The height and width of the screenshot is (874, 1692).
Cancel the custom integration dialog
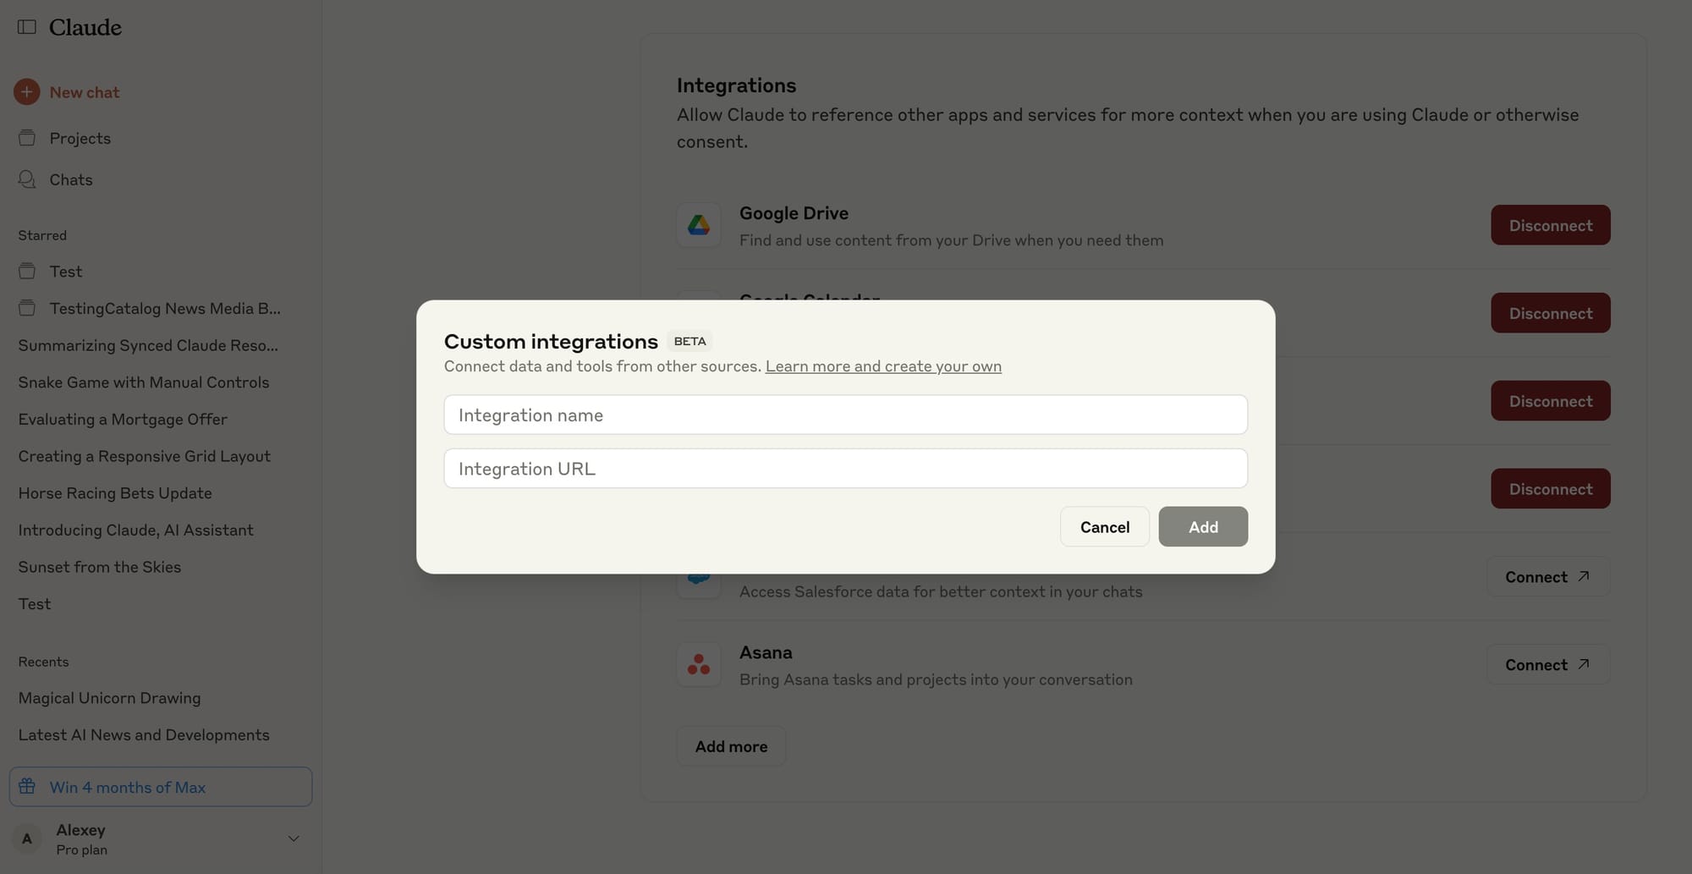click(x=1105, y=526)
